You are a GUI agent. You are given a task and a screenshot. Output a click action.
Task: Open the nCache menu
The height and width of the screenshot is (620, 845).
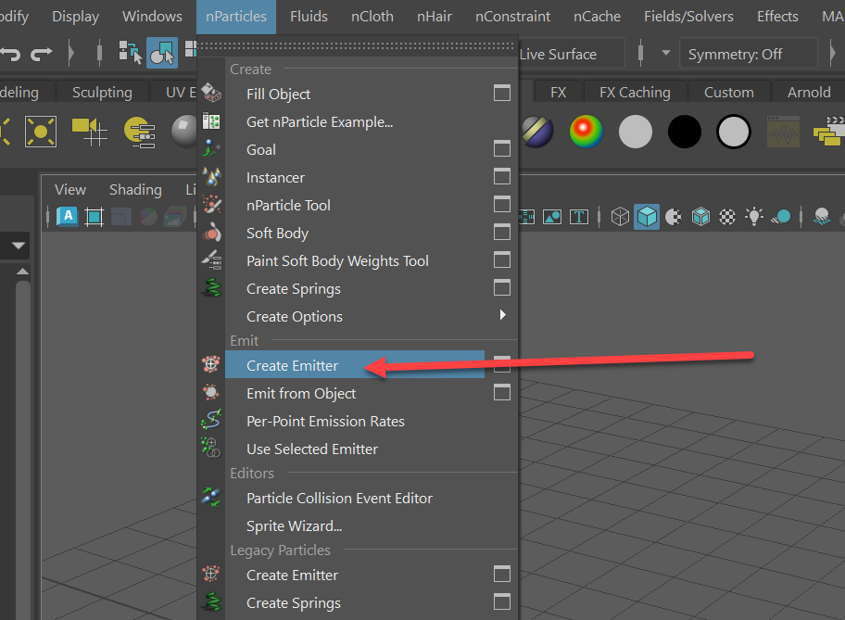[597, 17]
